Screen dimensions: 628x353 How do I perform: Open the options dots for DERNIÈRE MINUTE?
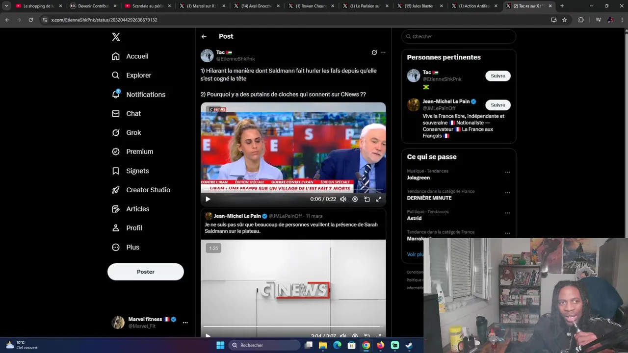click(507, 193)
